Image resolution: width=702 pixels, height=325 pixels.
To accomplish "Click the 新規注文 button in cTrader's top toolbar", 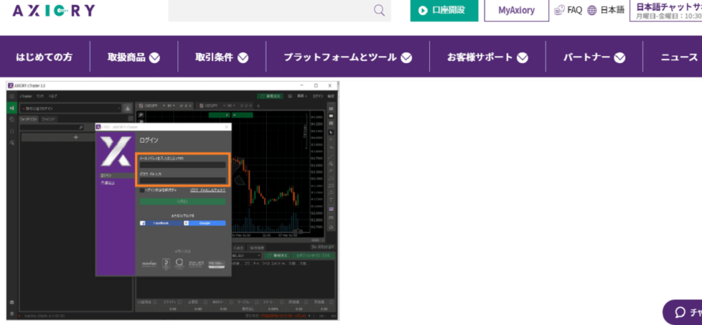I will pos(269,96).
